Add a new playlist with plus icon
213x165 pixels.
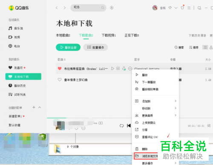[x=34, y=107]
